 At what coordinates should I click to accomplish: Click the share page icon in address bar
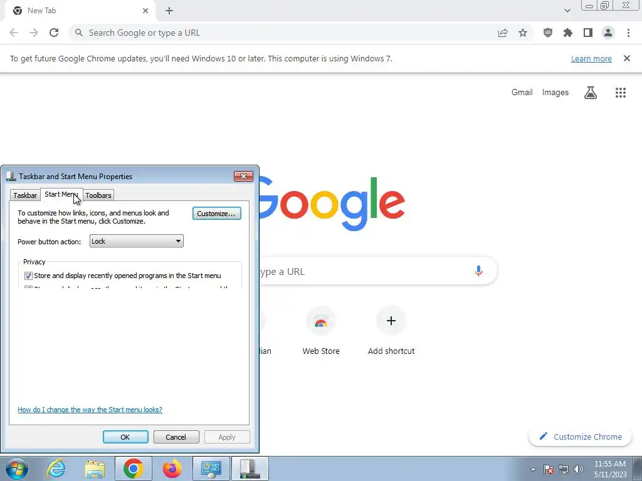(x=503, y=33)
